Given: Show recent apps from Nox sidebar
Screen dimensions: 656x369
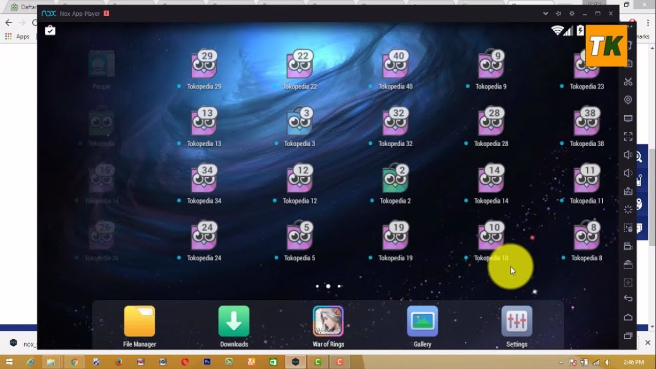Looking at the screenshot, I should tap(628, 336).
